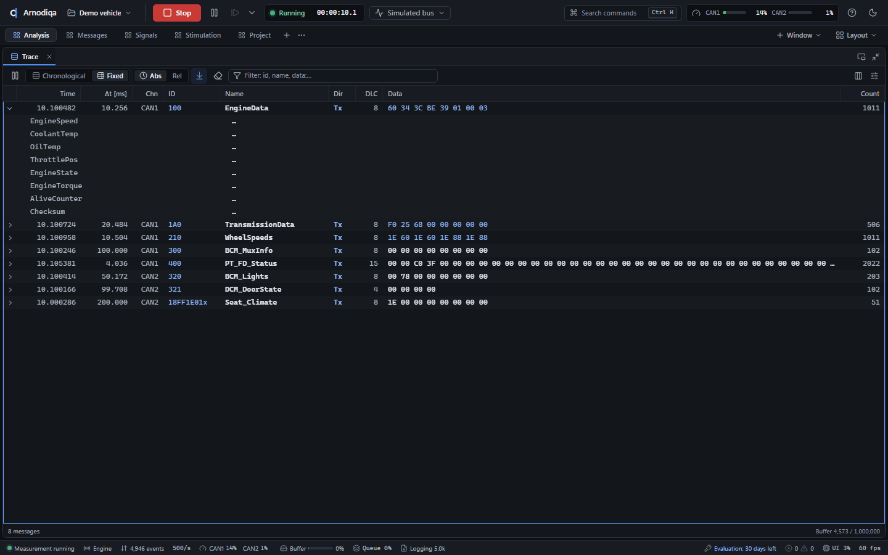
Task: Open the column layout icon
Action: (x=858, y=76)
